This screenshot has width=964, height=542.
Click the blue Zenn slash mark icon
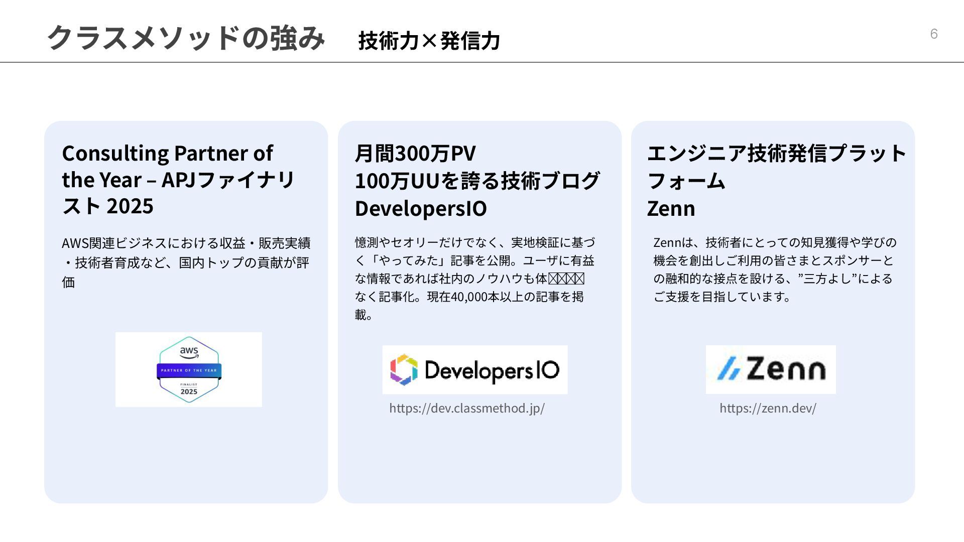[x=729, y=370]
